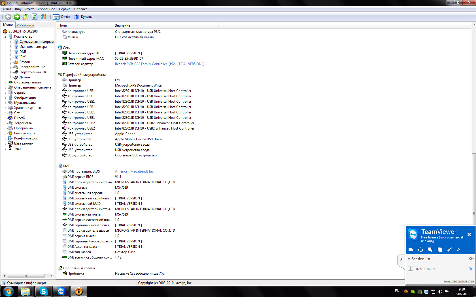This screenshot has width=476, height=297.
Task: Click the Отчёт toolbar button
Action: click(x=61, y=17)
